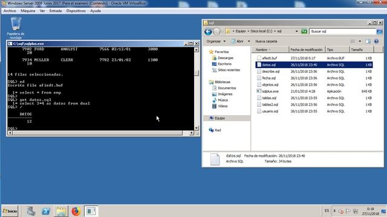The image size is (387, 217).
Task: Open Server Manager from the taskbar
Action: [31, 211]
